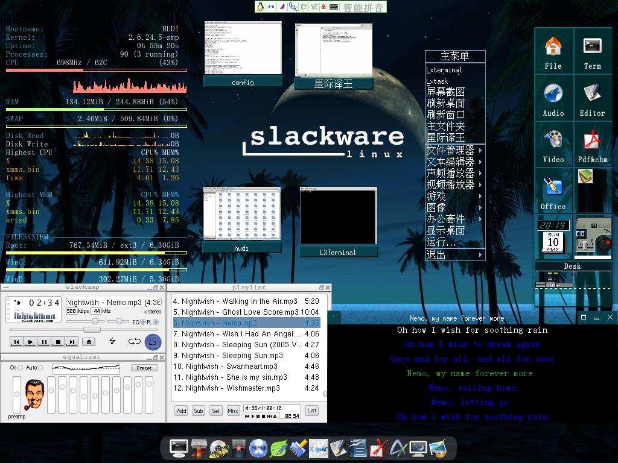This screenshot has height=463, width=618.
Task: Open the Video launcher icon
Action: pos(553,140)
